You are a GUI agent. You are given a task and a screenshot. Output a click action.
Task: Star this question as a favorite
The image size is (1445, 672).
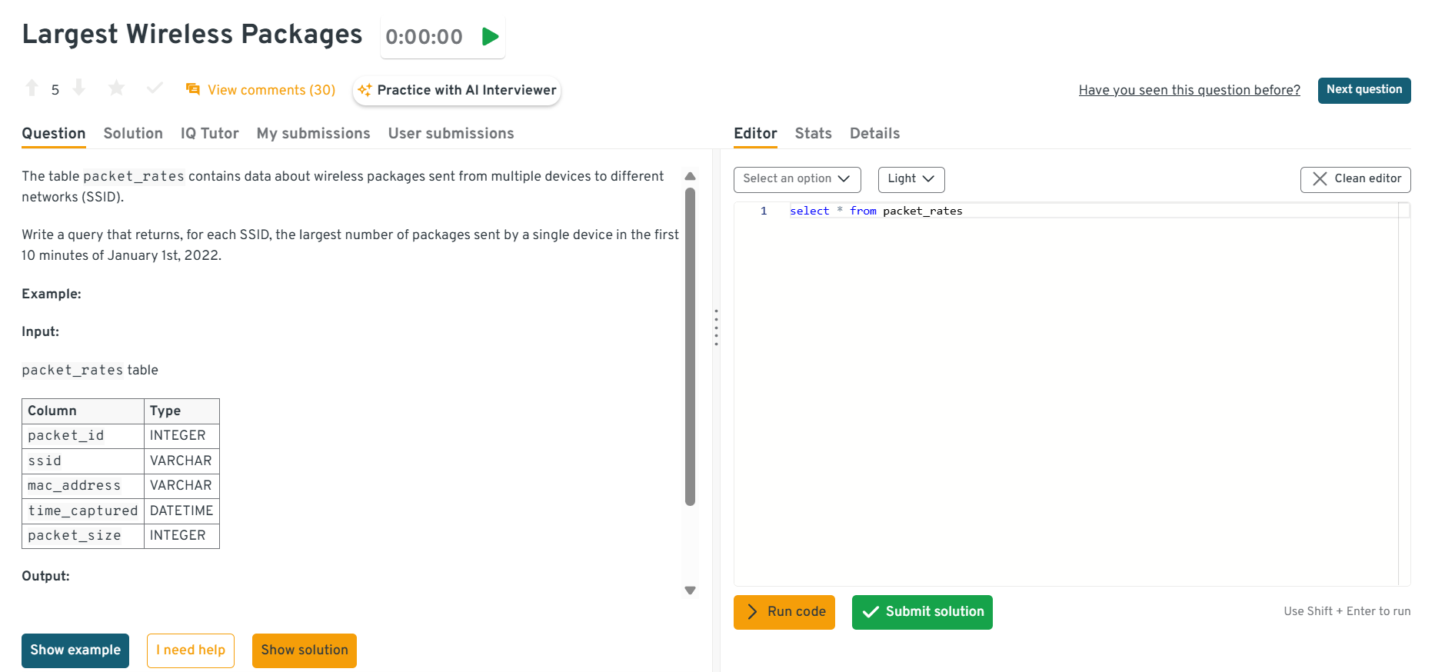pyautogui.click(x=116, y=88)
